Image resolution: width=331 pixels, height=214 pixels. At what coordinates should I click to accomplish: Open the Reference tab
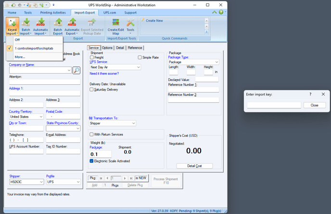(x=135, y=48)
